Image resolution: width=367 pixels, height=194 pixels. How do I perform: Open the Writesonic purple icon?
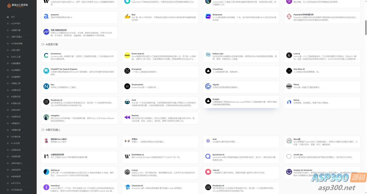click(208, 16)
